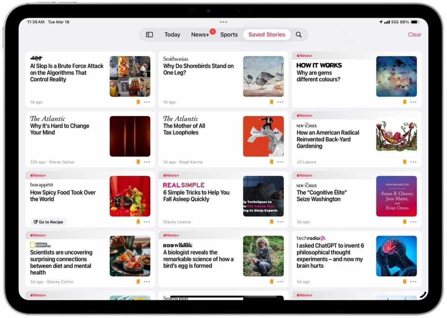Open 'Why are gems different colours?' headline
Image resolution: width=447 pixels, height=318 pixels.
pos(318,76)
